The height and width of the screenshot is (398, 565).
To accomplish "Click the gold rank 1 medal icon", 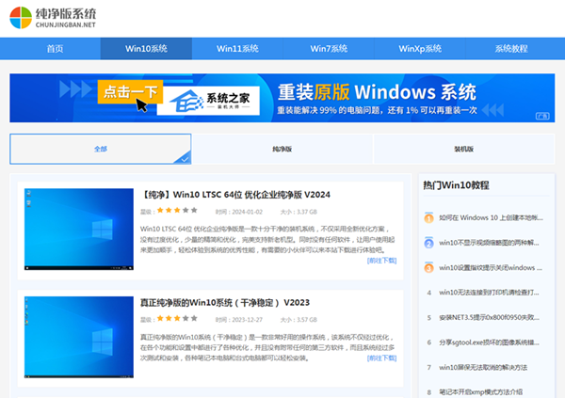I will (x=428, y=217).
